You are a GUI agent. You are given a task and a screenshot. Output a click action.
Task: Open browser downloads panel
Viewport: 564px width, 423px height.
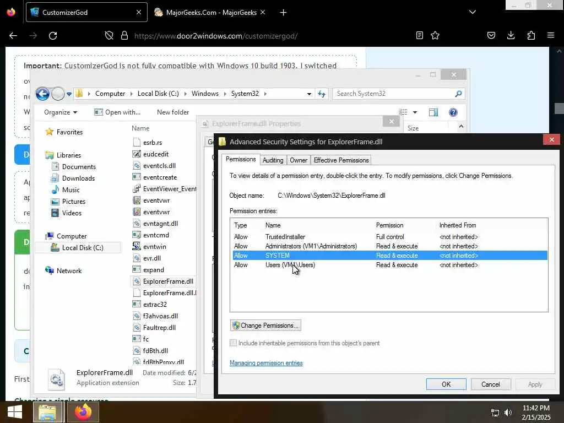coord(511,35)
